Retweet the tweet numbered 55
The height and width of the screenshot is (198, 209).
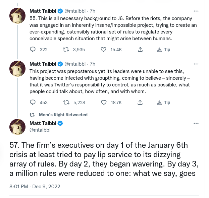pyautogui.click(x=66, y=50)
